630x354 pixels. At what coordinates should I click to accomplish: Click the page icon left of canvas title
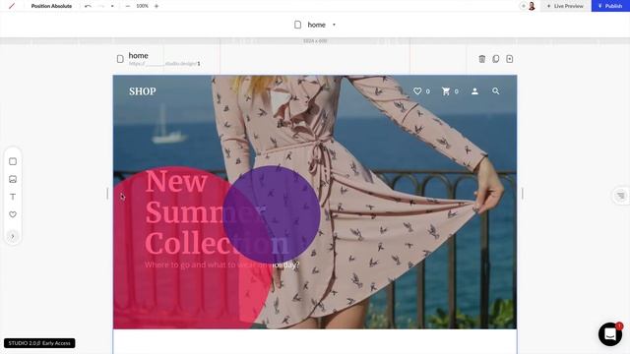click(x=120, y=59)
